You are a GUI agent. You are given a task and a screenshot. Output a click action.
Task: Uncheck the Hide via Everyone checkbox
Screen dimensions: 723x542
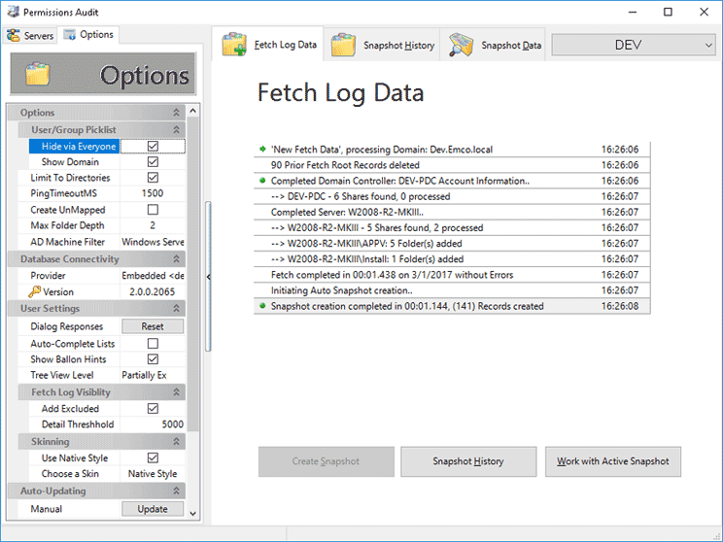(x=153, y=147)
